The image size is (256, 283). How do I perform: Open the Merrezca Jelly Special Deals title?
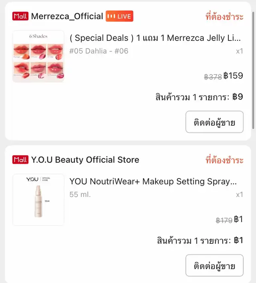(x=155, y=38)
